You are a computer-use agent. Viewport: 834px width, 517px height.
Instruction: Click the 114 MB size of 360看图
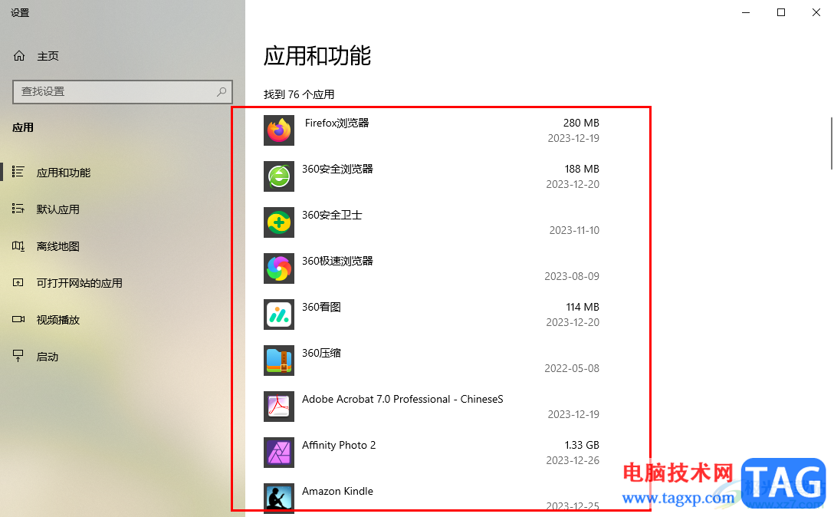pos(583,308)
